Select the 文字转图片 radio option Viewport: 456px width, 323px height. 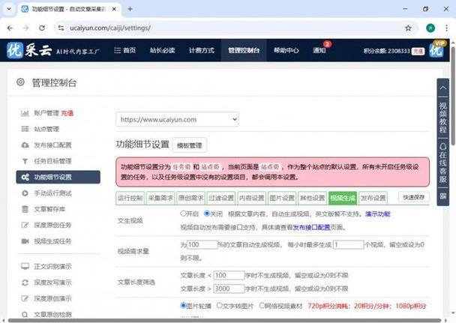[220, 305]
